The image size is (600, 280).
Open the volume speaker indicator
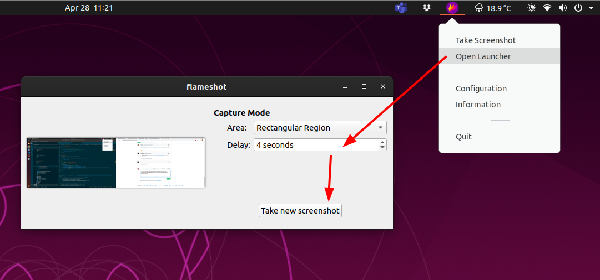click(x=562, y=8)
